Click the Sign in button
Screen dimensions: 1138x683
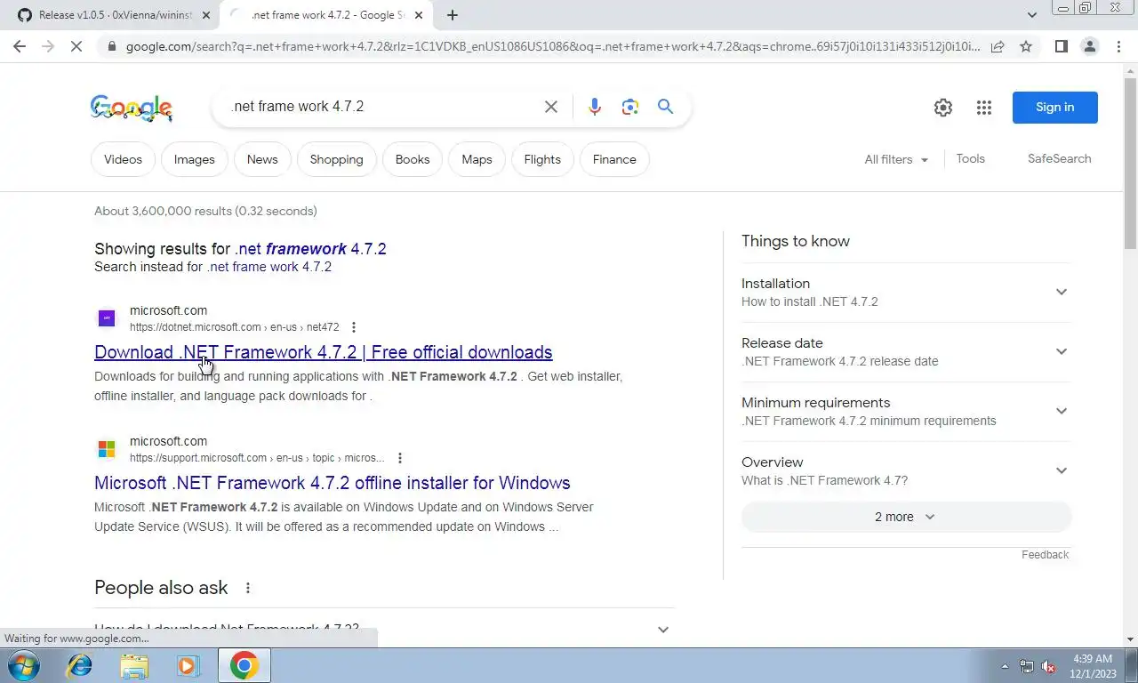[1054, 108]
